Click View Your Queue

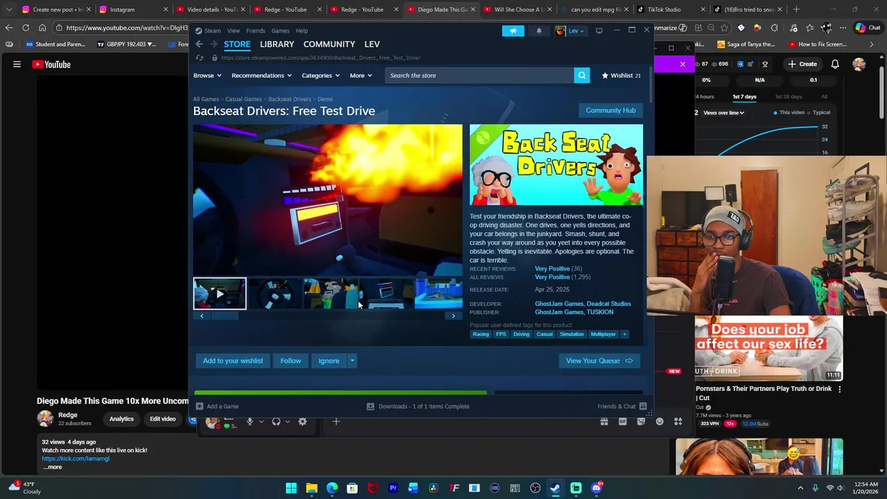point(599,360)
